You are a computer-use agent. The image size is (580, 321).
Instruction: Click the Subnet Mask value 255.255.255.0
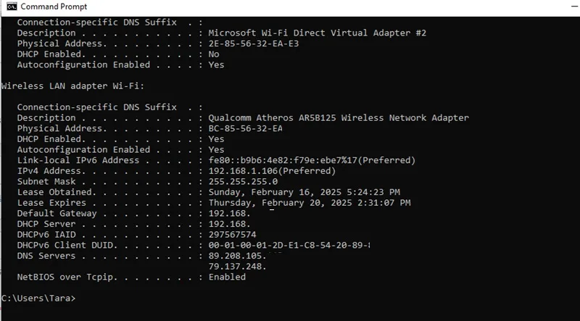[243, 182]
